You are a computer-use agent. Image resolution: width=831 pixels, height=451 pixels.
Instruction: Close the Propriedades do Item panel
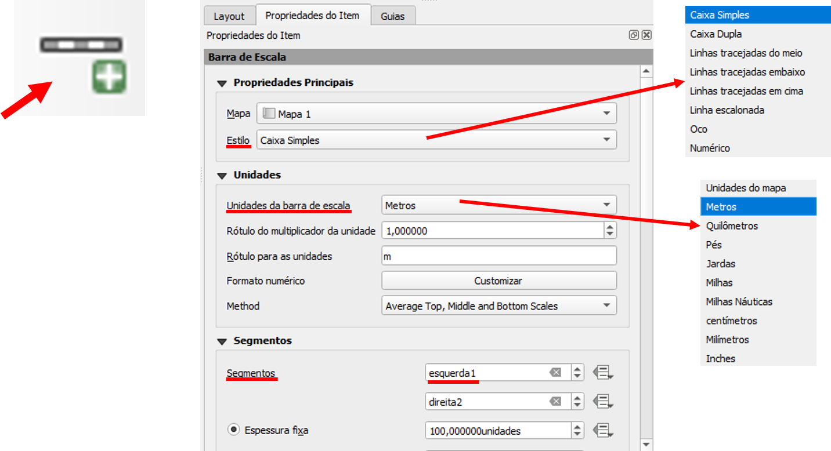pos(646,35)
